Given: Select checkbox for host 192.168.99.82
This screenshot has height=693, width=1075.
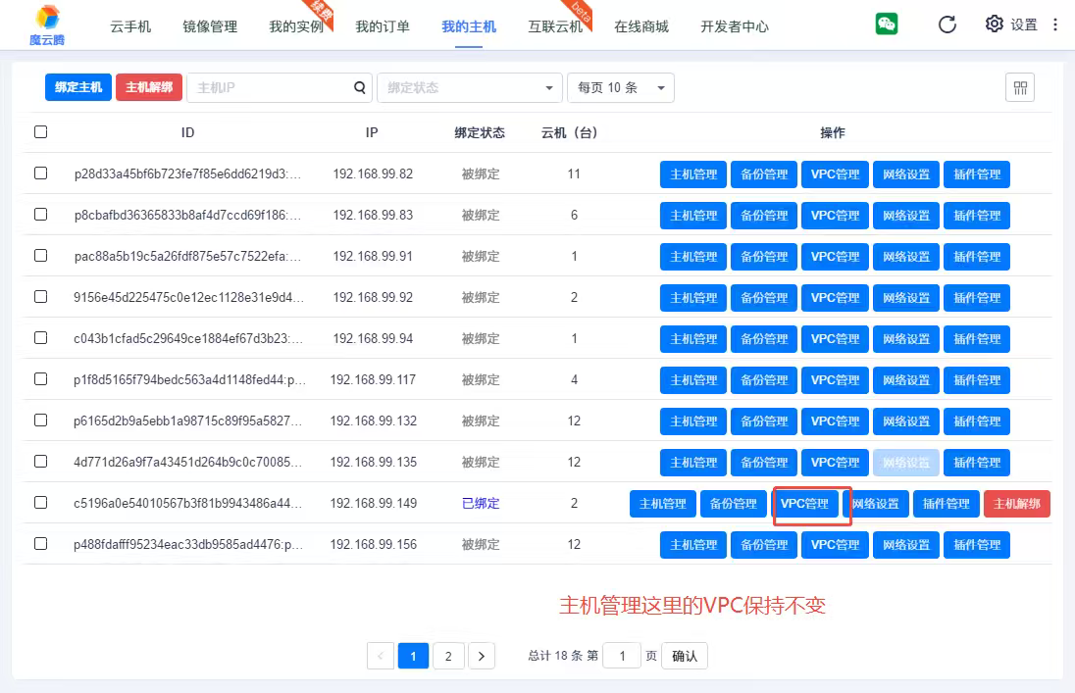Looking at the screenshot, I should 40,173.
